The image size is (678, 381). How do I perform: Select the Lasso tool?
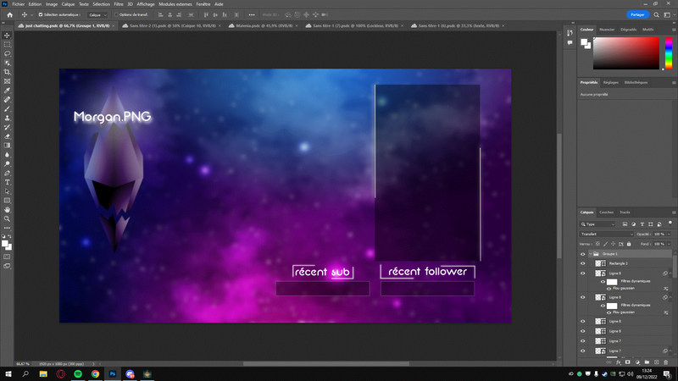point(7,53)
